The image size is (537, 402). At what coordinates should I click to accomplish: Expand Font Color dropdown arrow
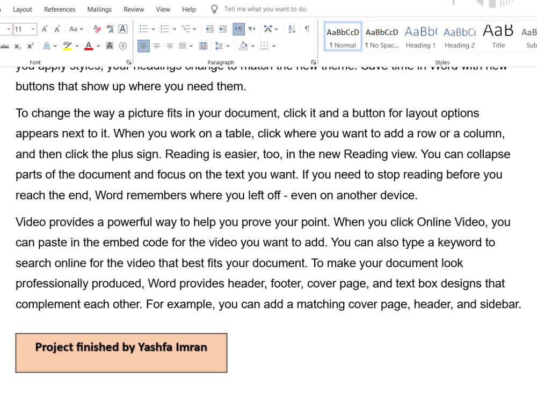coord(98,46)
